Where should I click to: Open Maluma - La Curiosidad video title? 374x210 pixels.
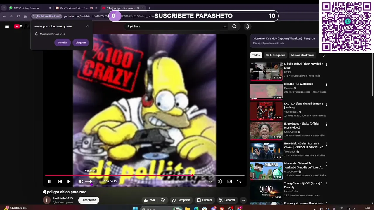click(298, 84)
